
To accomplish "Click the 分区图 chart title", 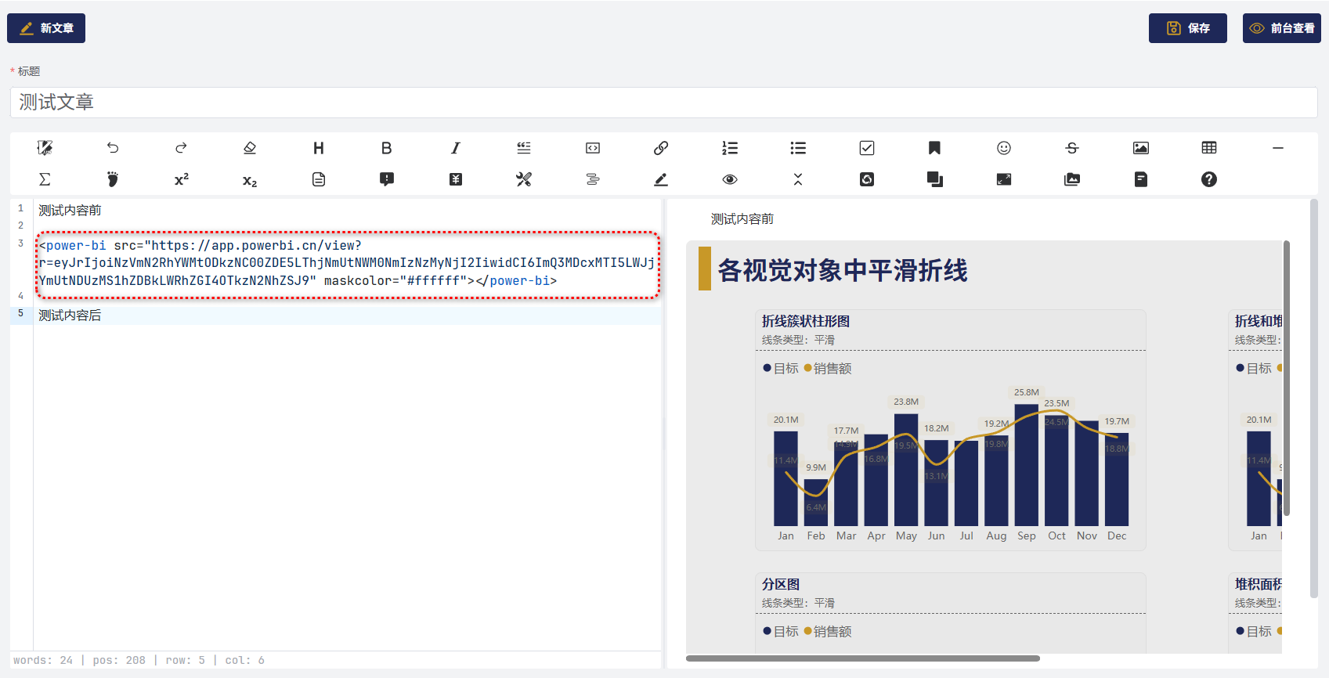I will coord(781,584).
